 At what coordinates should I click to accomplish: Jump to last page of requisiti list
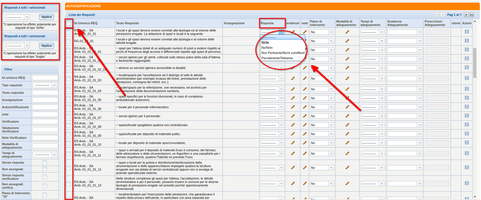click(x=472, y=15)
